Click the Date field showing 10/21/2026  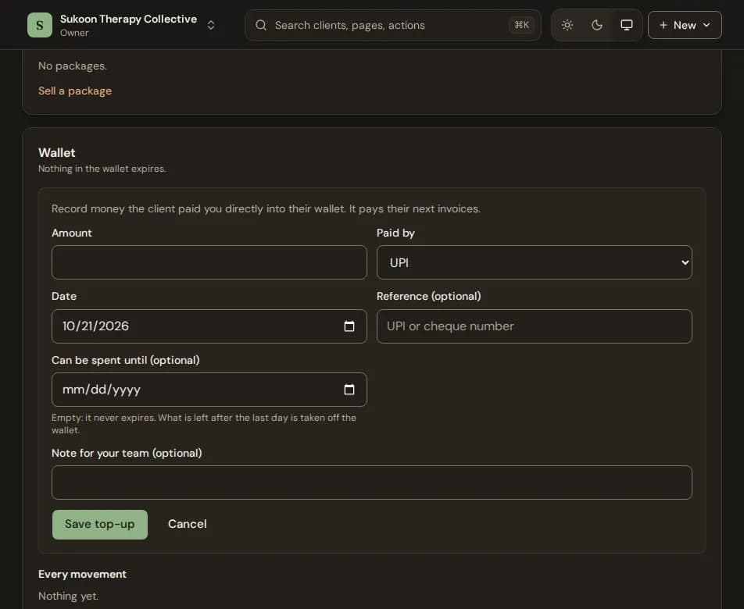[x=209, y=326]
